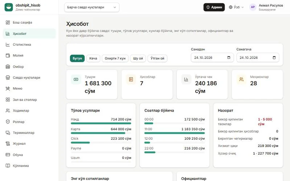Click the Нақд payment progress bar
This screenshot has height=181, width=290.
[x=101, y=123]
